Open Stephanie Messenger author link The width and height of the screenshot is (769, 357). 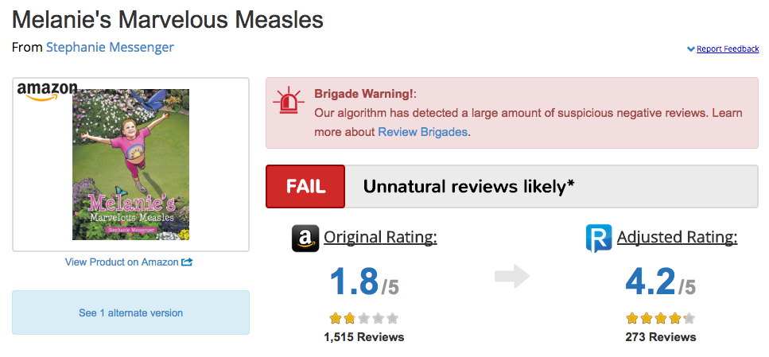(x=110, y=48)
